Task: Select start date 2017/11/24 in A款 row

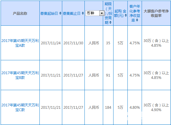Action: (51, 43)
